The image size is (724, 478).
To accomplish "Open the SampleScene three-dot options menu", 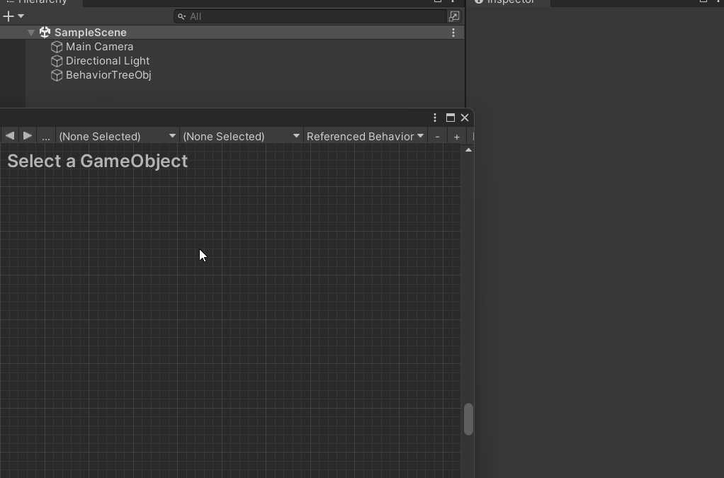I will pyautogui.click(x=453, y=33).
